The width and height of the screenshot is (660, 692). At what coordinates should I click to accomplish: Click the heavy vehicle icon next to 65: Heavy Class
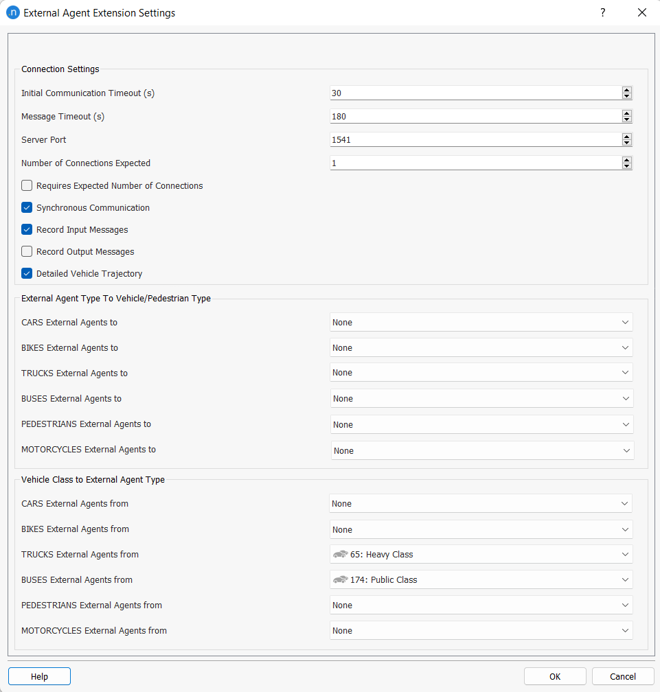tap(341, 554)
